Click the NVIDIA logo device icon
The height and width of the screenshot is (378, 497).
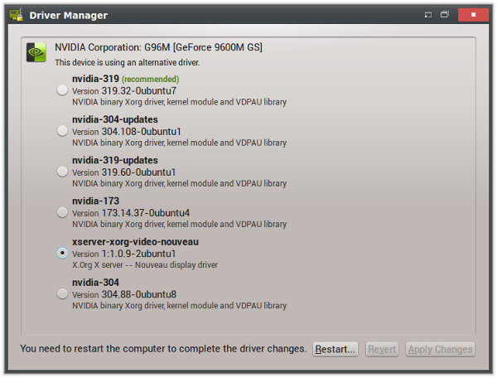point(36,52)
